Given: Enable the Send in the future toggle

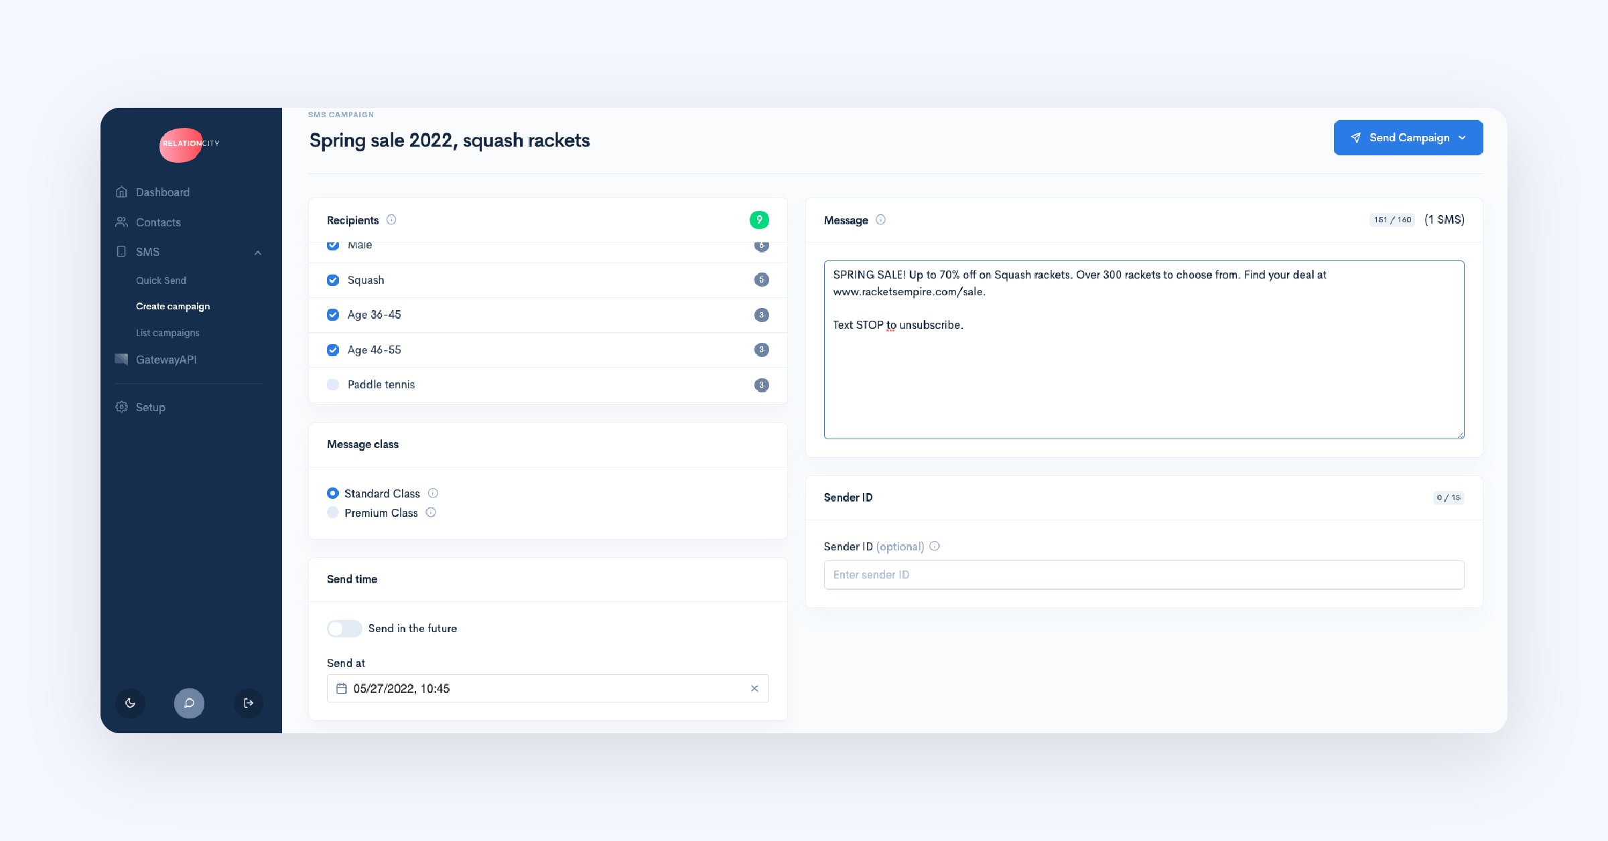Looking at the screenshot, I should 344,627.
